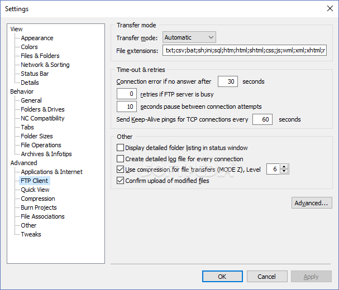Open Details settings page

tap(30, 83)
